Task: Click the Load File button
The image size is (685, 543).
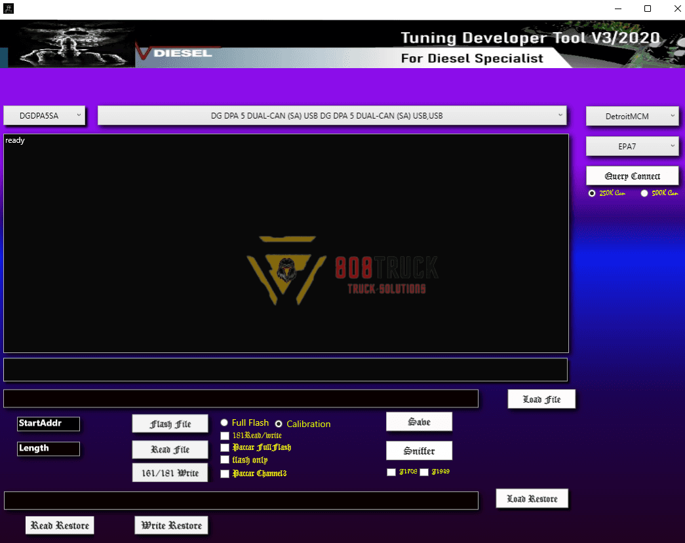Action: [x=541, y=399]
